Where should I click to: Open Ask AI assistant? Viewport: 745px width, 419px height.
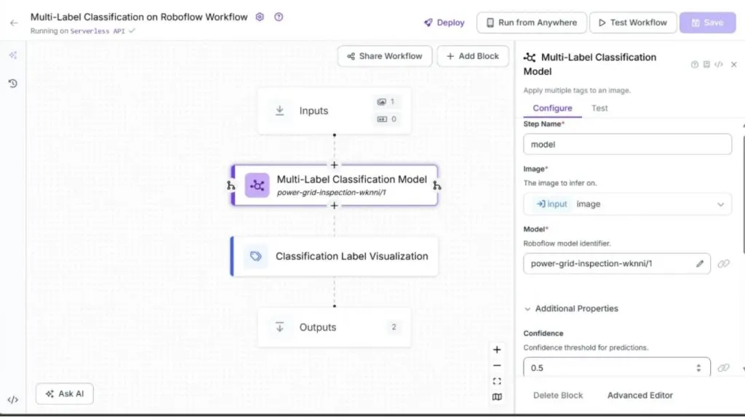65,394
